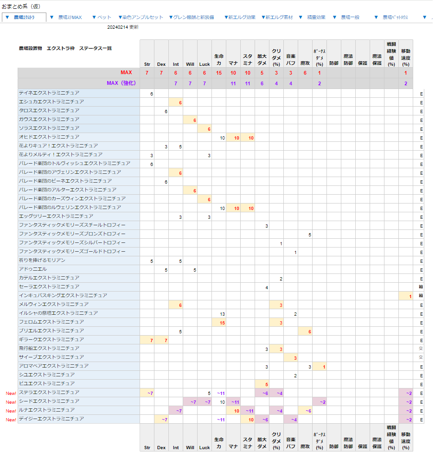Select the purple MAX（強化） row label
This screenshot has height=464, width=435.
[122, 83]
